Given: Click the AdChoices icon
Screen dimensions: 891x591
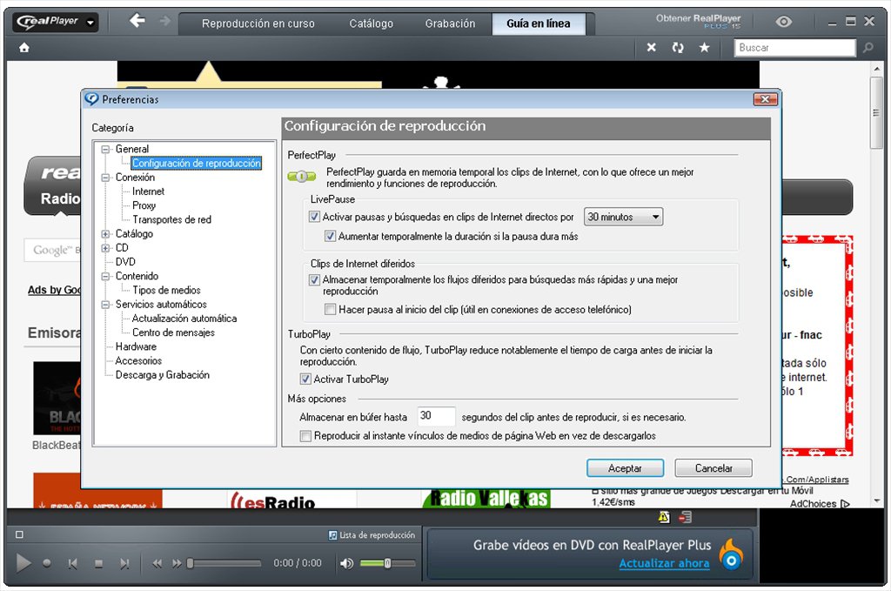Looking at the screenshot, I should [x=845, y=503].
